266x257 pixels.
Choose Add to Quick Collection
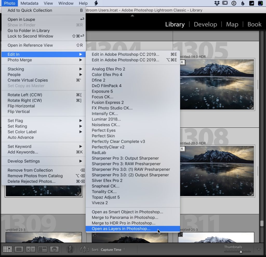[43, 10]
